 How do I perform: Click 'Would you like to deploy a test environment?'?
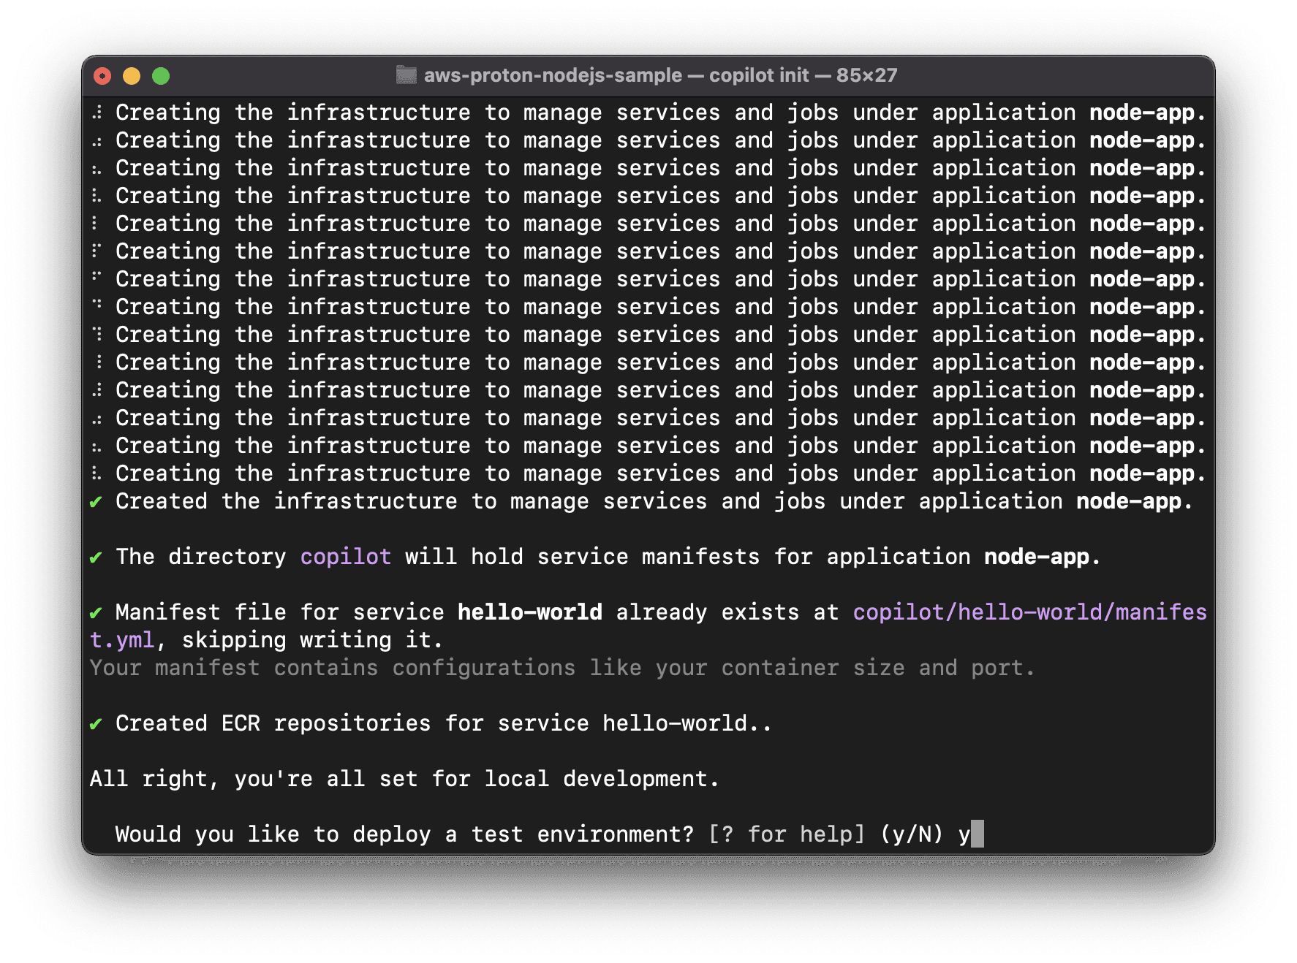[x=404, y=834]
